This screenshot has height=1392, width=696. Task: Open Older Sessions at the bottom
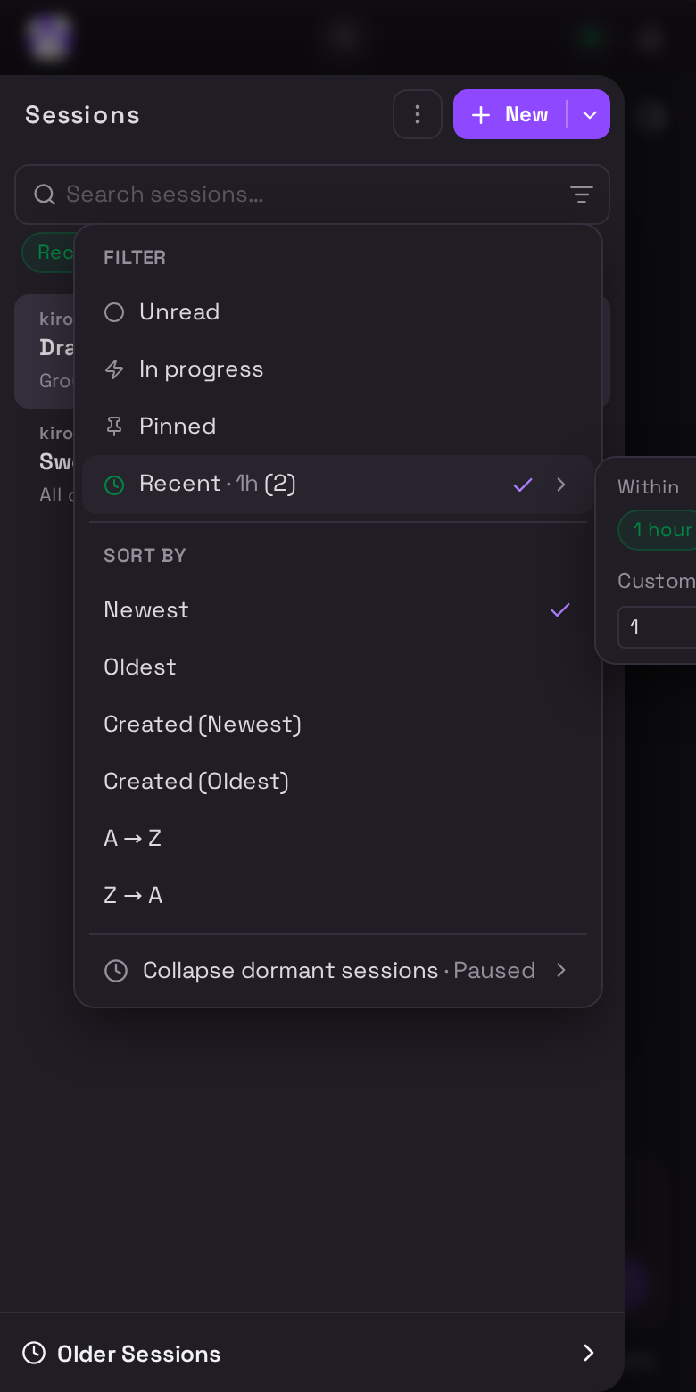311,1353
